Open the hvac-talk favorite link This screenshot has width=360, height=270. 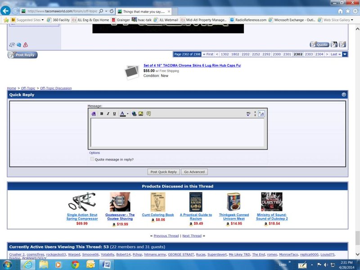[142, 20]
